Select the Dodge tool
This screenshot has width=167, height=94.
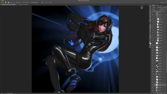(x=150, y=28)
